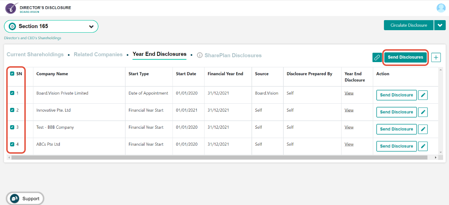Click the Send Disclosures button
This screenshot has width=449, height=205.
(x=405, y=57)
